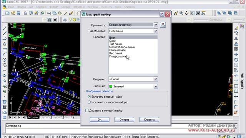Open the Правка menu
This screenshot has width=246, height=138.
tap(21, 7)
